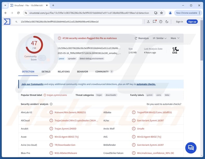
Task: Click the detect-debug-environment tag
Action: [92, 59]
